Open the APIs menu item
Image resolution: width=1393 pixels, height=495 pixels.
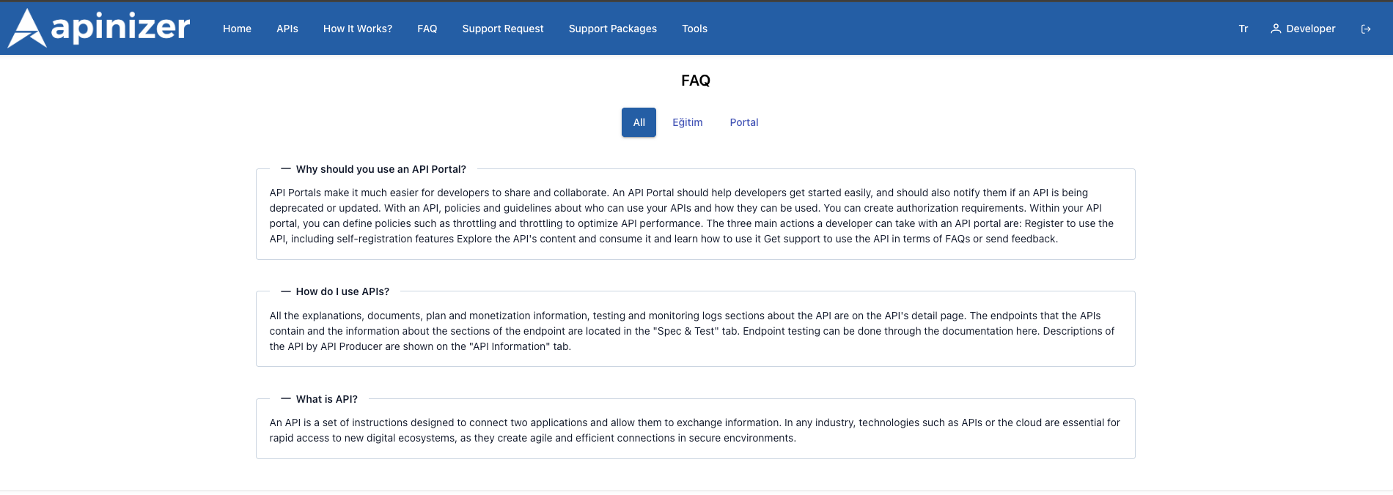[x=287, y=29]
